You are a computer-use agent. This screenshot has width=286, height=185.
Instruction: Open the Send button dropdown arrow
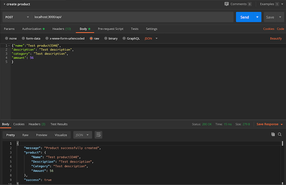(x=257, y=17)
